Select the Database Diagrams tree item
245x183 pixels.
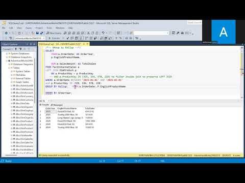click(x=23, y=64)
